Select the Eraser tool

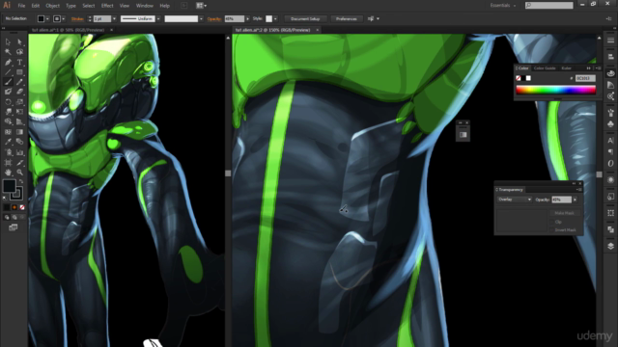pyautogui.click(x=19, y=92)
